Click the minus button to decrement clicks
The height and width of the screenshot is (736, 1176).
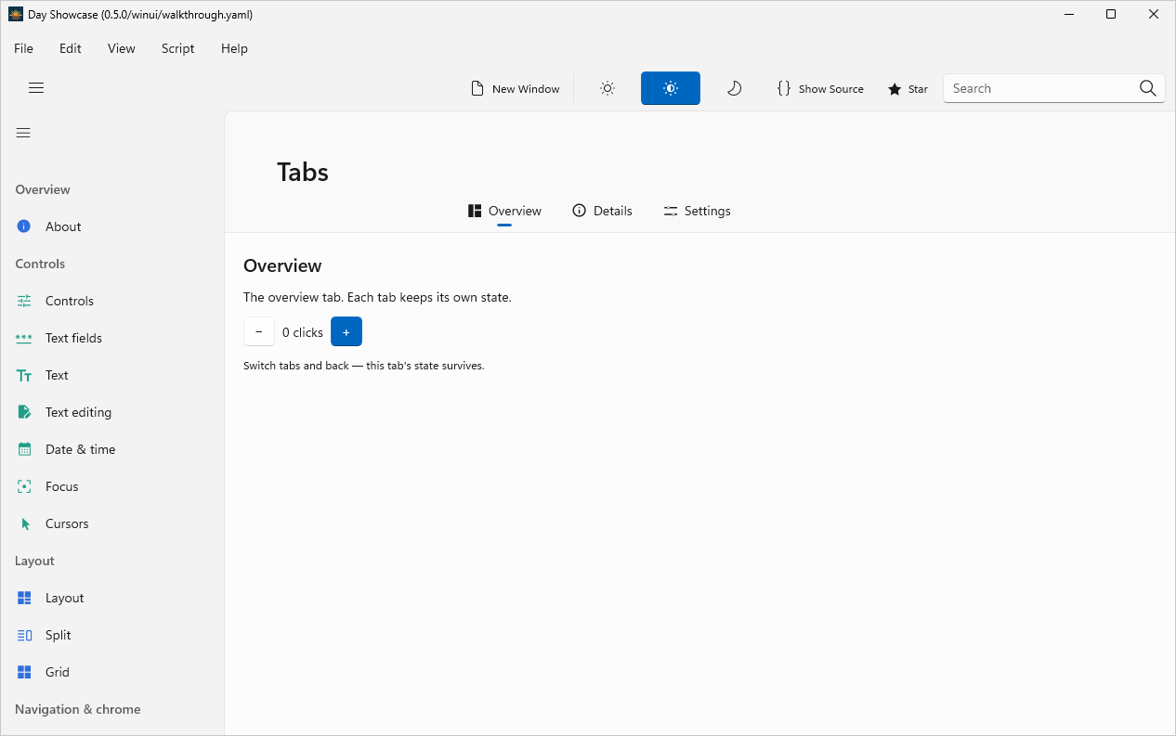pyautogui.click(x=259, y=331)
